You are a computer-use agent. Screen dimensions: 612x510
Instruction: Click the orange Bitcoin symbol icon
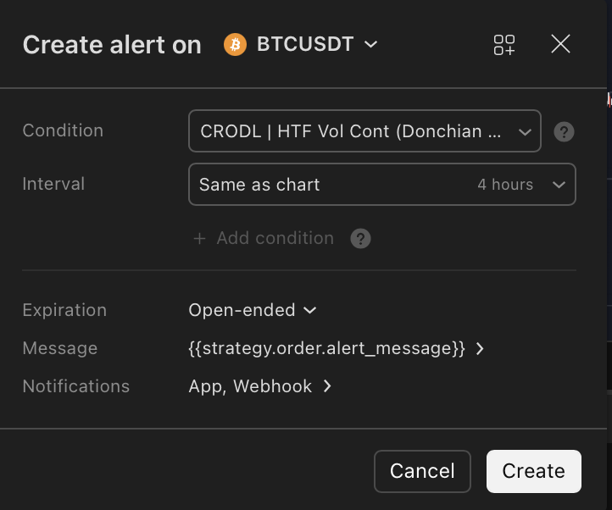click(x=235, y=45)
